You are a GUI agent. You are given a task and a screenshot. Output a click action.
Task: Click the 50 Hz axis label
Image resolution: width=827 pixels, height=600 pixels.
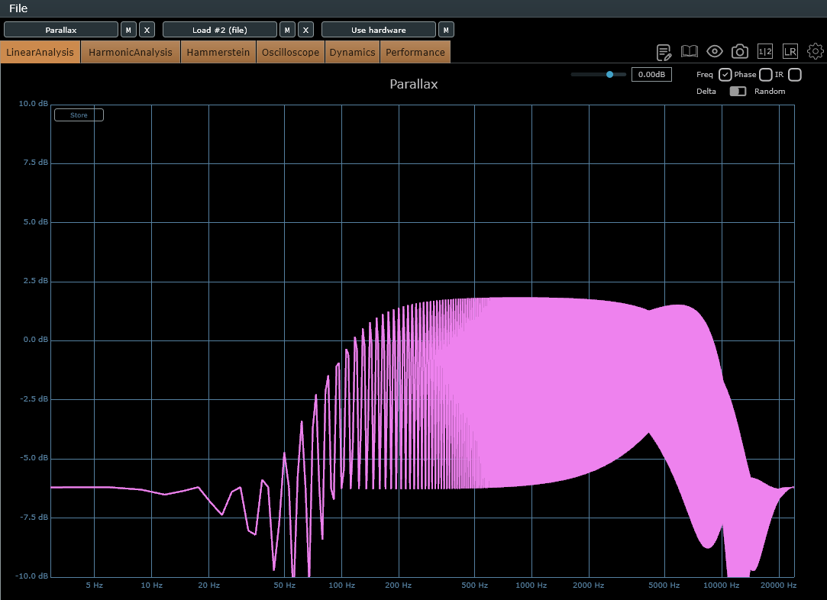[284, 585]
